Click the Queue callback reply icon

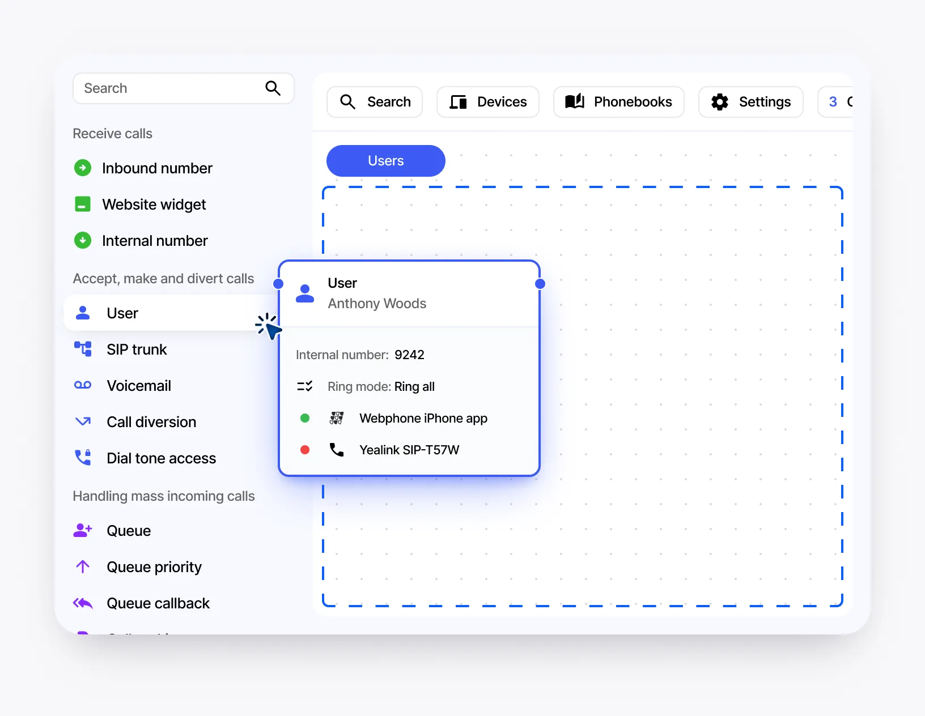tap(83, 603)
